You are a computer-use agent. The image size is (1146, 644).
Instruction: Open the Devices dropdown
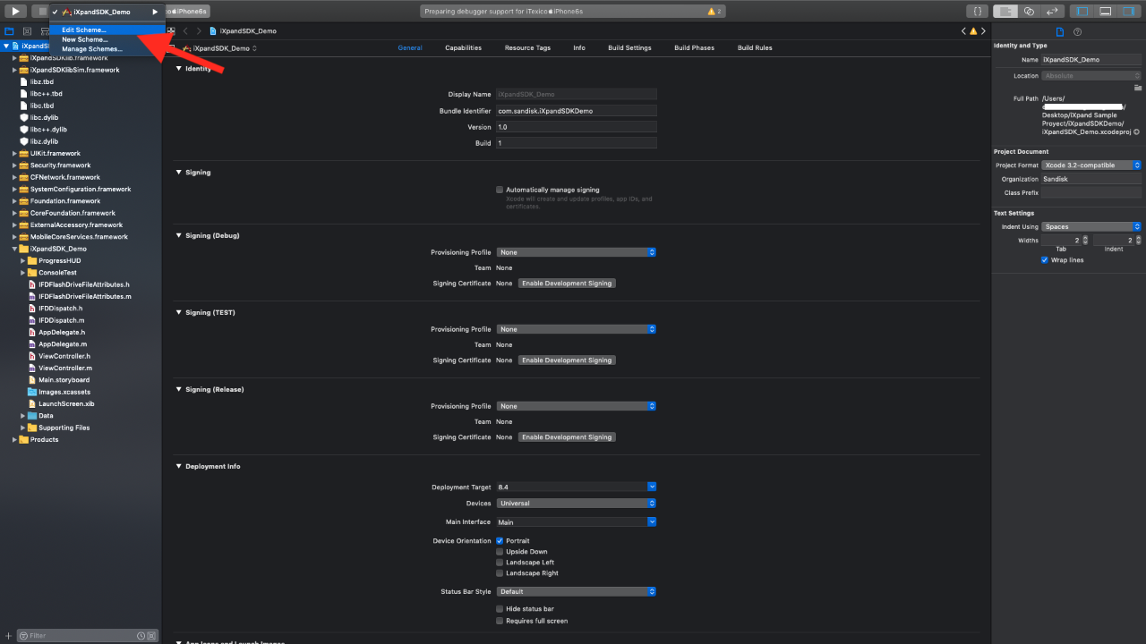[577, 504]
